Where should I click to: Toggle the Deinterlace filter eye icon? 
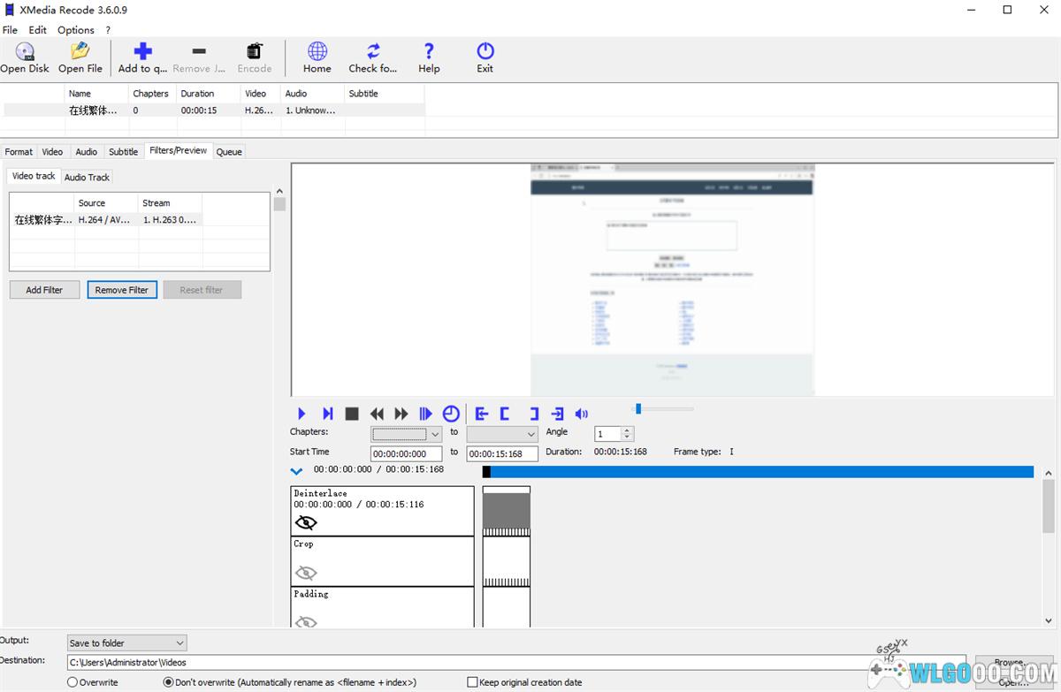pos(306,522)
